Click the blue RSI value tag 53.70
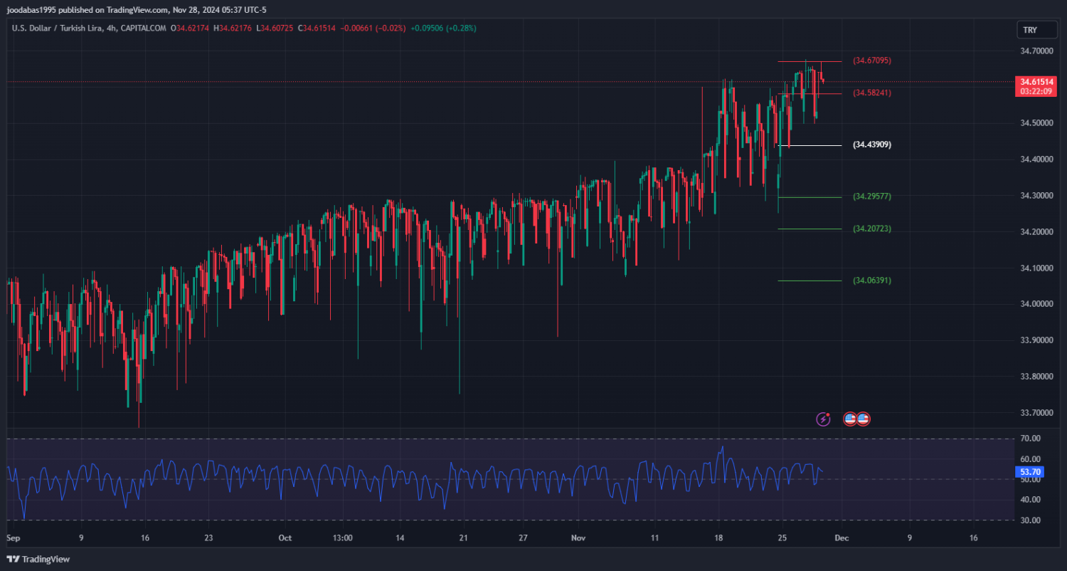This screenshot has width=1067, height=571. 1030,471
